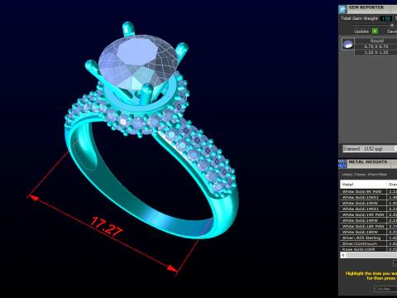Screen dimensions: 397x298
Task: Select the White Gold:14KW row
Action: tap(369, 220)
